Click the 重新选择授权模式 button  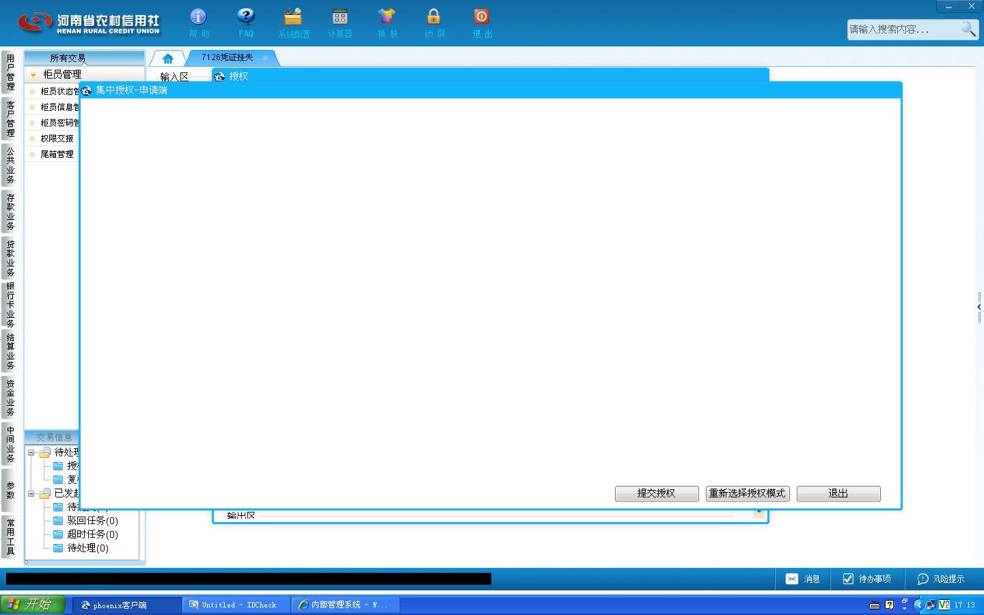[x=748, y=493]
